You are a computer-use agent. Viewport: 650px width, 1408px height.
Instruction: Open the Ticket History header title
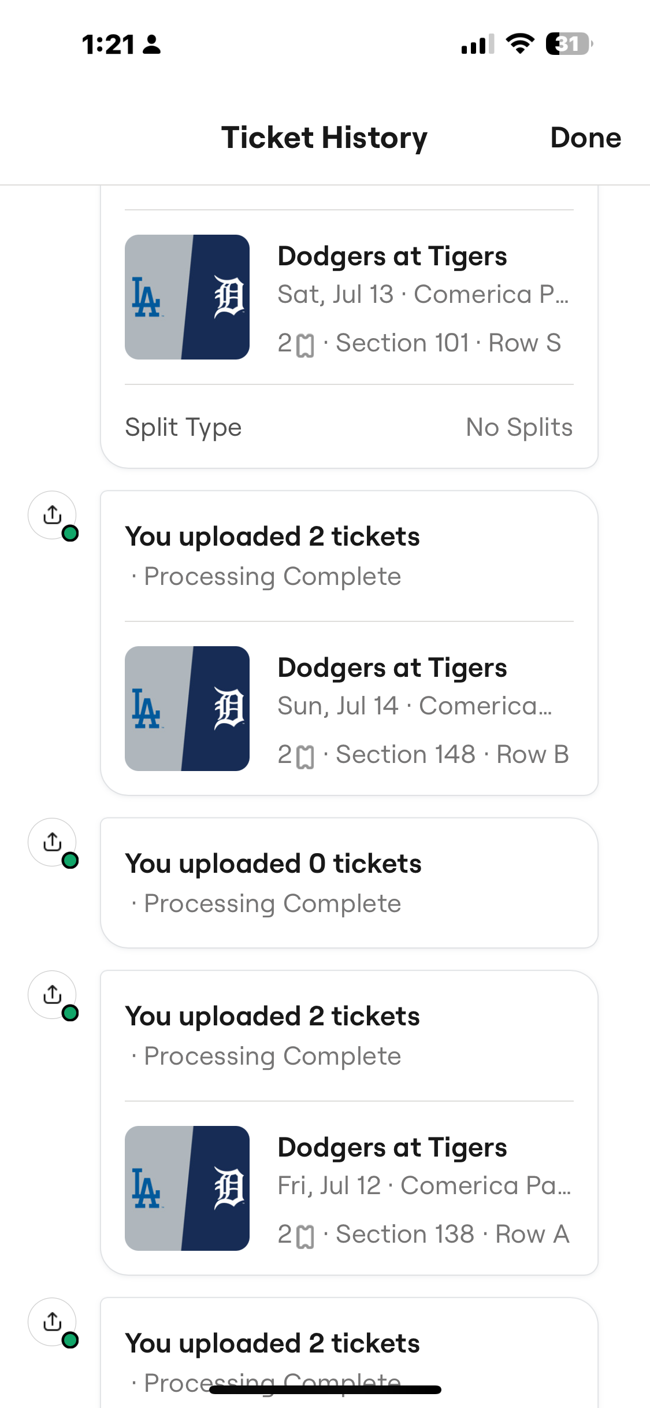[324, 138]
